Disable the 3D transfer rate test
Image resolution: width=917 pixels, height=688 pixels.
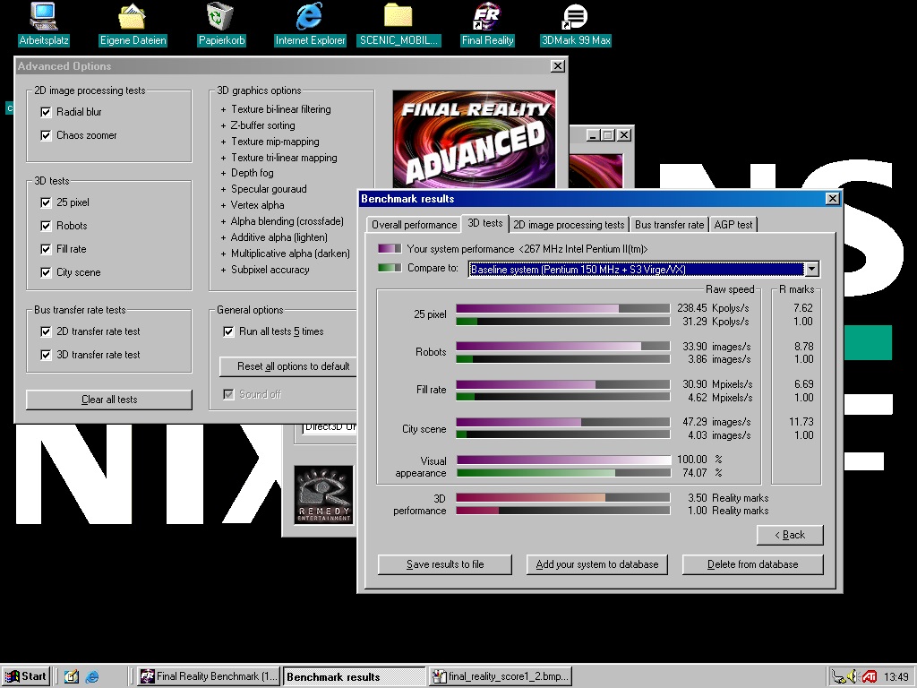pos(46,355)
